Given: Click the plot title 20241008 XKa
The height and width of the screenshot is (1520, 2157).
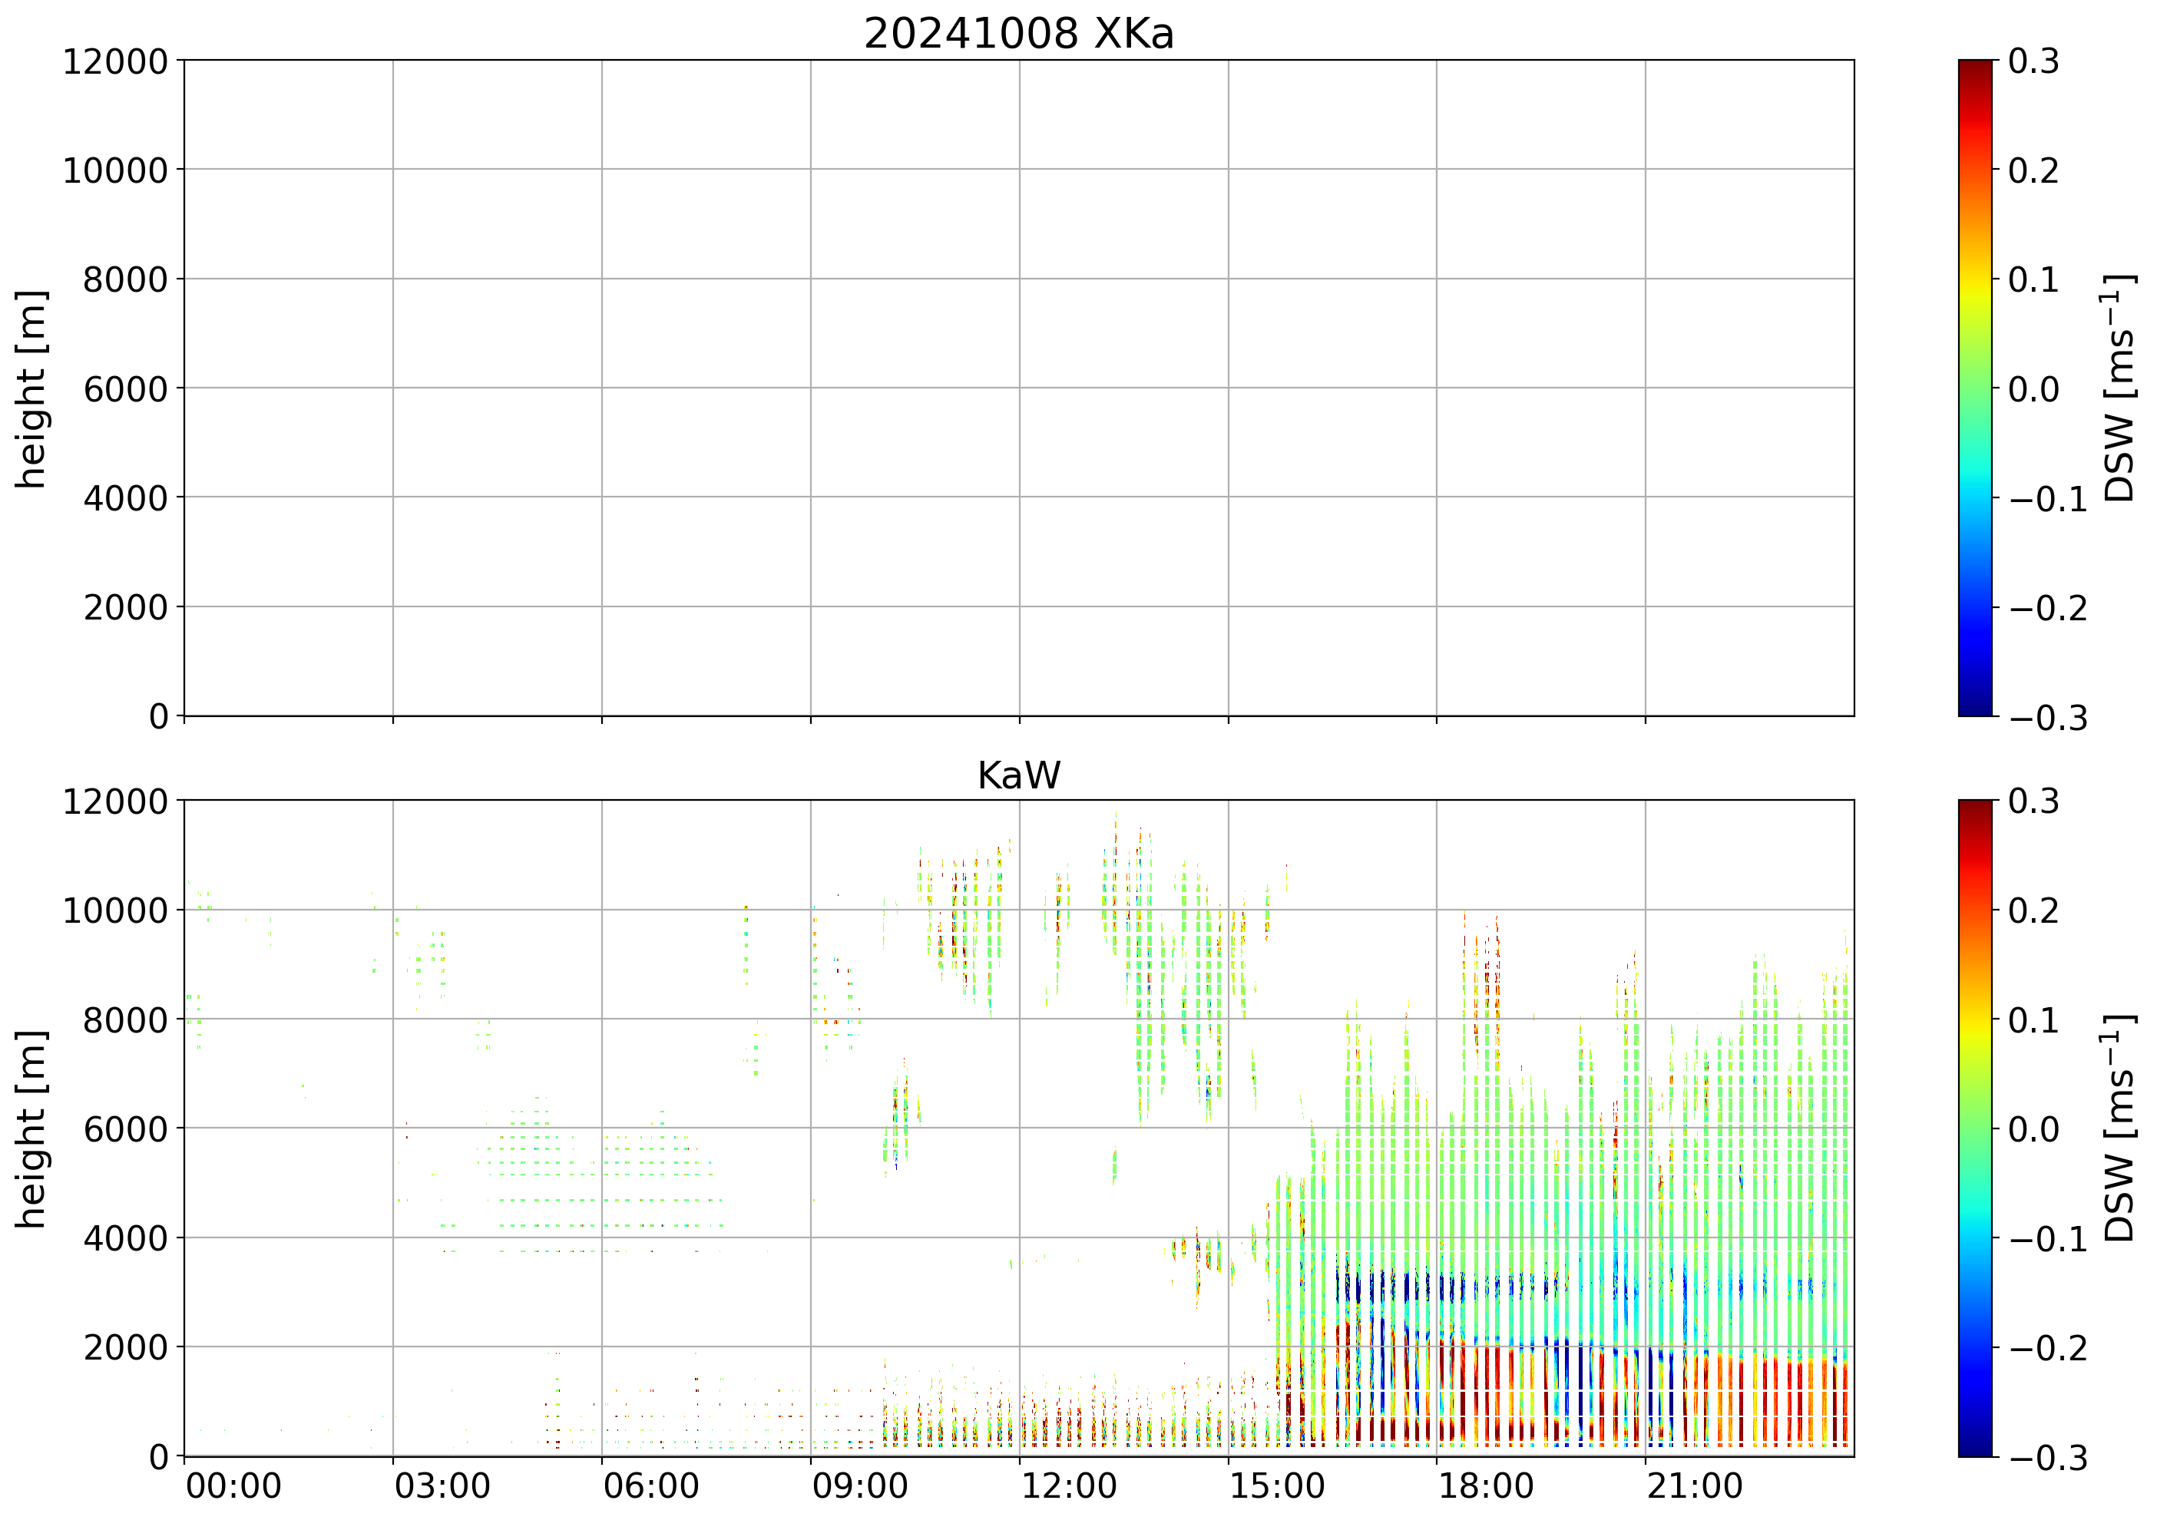Looking at the screenshot, I should tap(1018, 35).
